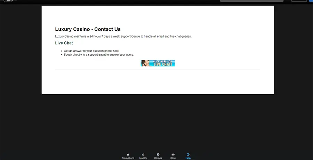
Task: Click the 'Live Chat' section heading
Action: [64, 43]
